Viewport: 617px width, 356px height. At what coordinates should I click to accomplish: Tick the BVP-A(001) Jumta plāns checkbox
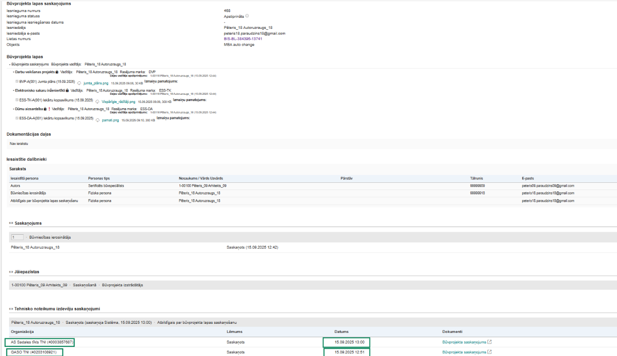[x=17, y=82]
